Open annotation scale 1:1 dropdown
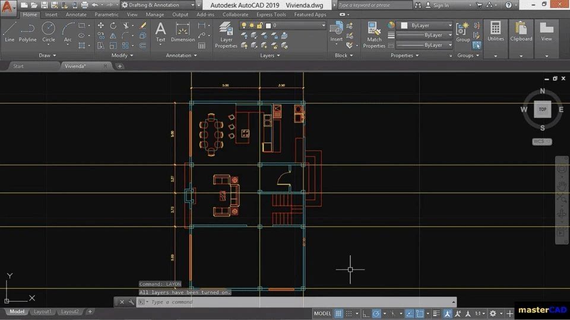Viewport: 570px width, 320px height. (480, 313)
